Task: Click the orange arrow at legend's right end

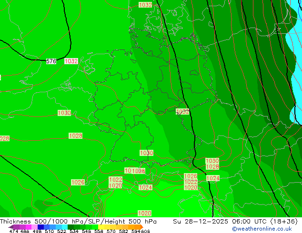Action: coord(142,227)
